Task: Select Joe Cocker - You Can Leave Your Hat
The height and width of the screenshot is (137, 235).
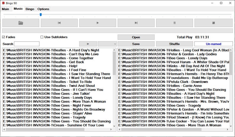Action: pyautogui.click(x=174, y=121)
